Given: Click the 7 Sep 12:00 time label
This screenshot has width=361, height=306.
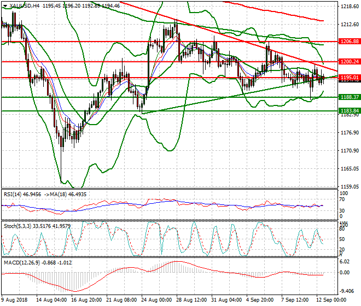Looking at the screenshot, I should 295,300.
